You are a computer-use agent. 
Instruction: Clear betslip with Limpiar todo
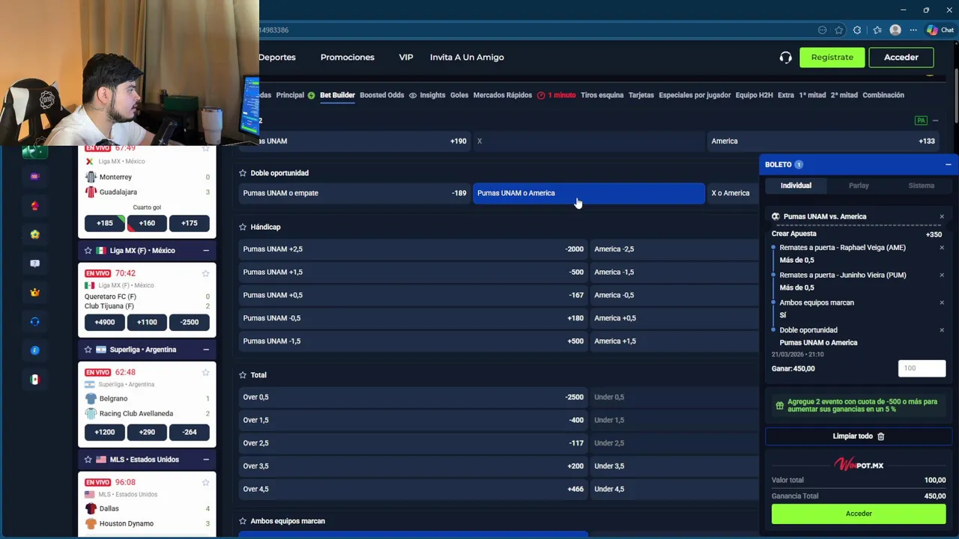[859, 436]
